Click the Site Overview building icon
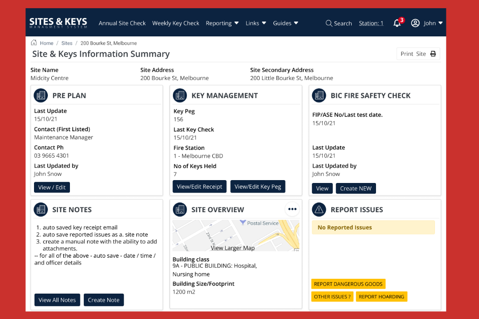The image size is (479, 319). 180,210
